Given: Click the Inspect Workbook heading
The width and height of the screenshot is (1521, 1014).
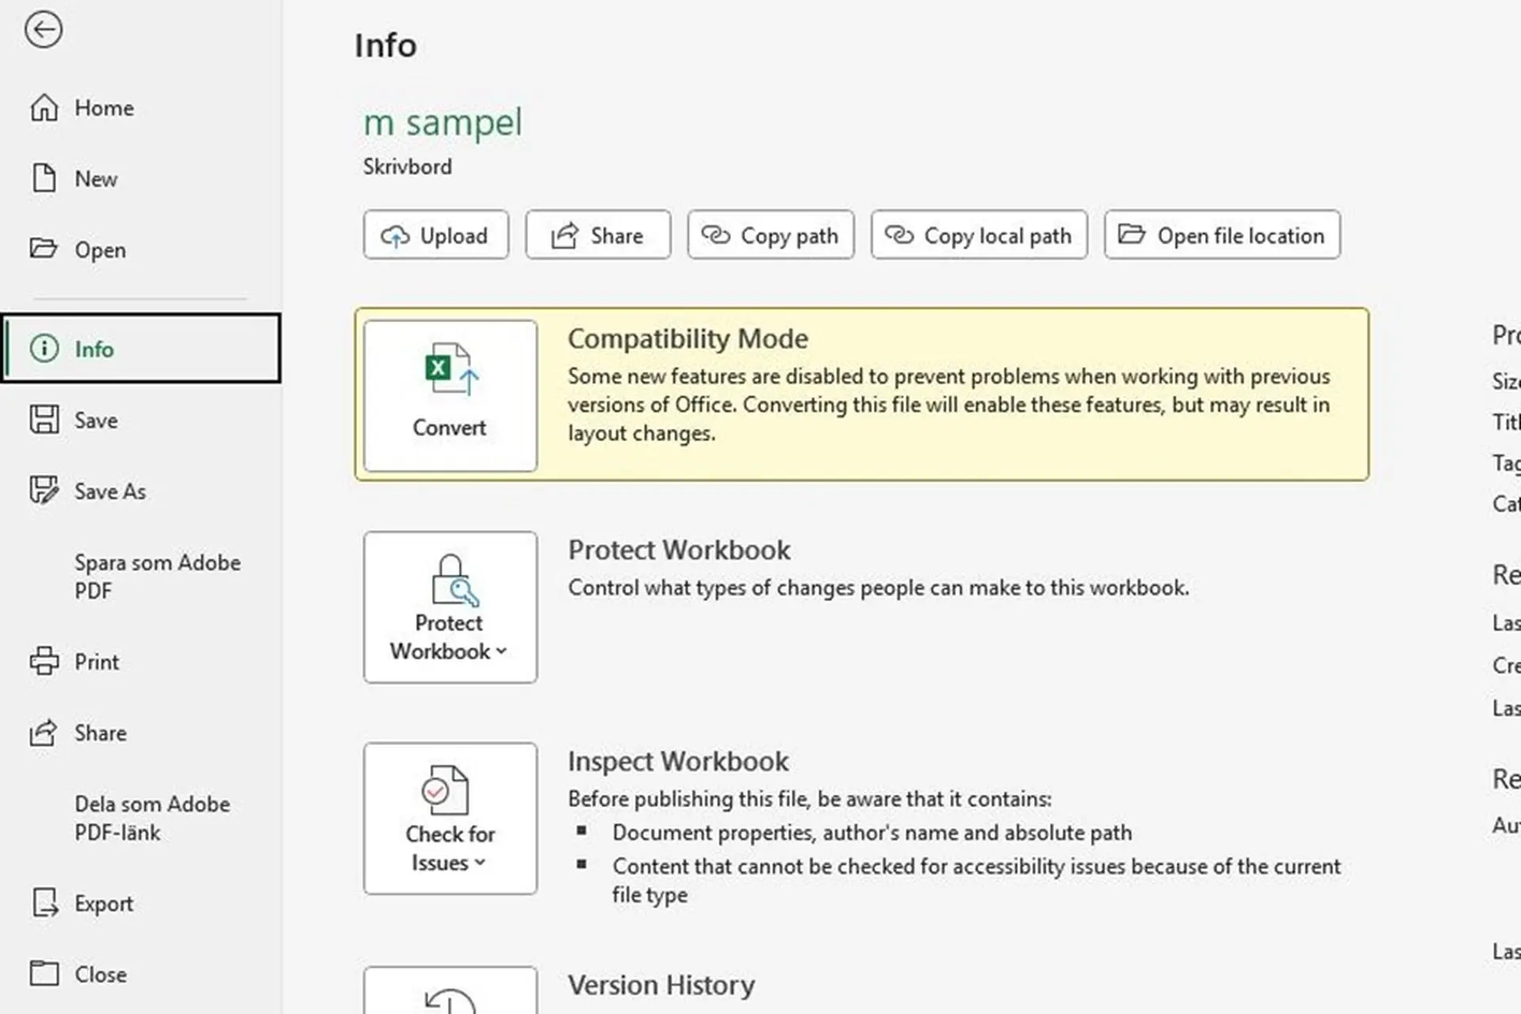Looking at the screenshot, I should (x=678, y=761).
